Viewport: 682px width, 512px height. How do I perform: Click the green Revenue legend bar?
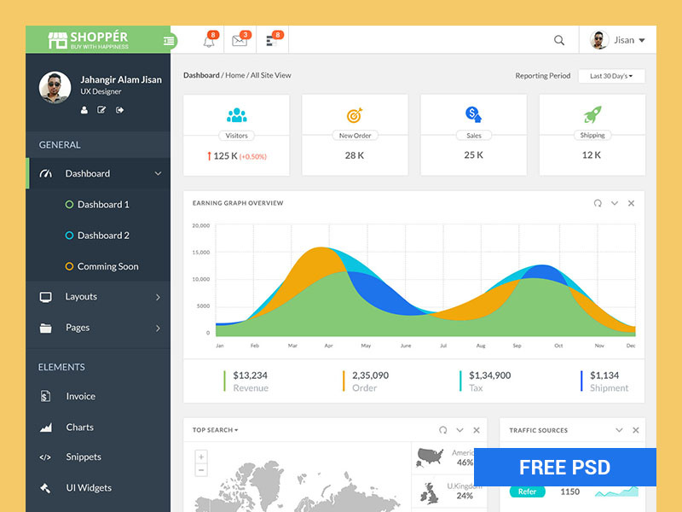coord(224,381)
